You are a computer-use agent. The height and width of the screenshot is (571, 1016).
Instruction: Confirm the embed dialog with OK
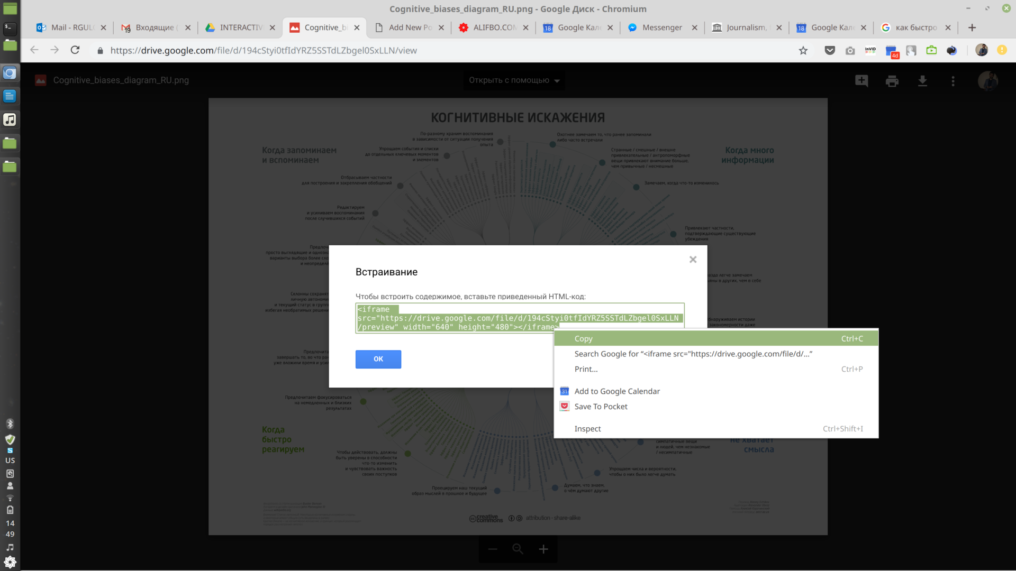[378, 359]
